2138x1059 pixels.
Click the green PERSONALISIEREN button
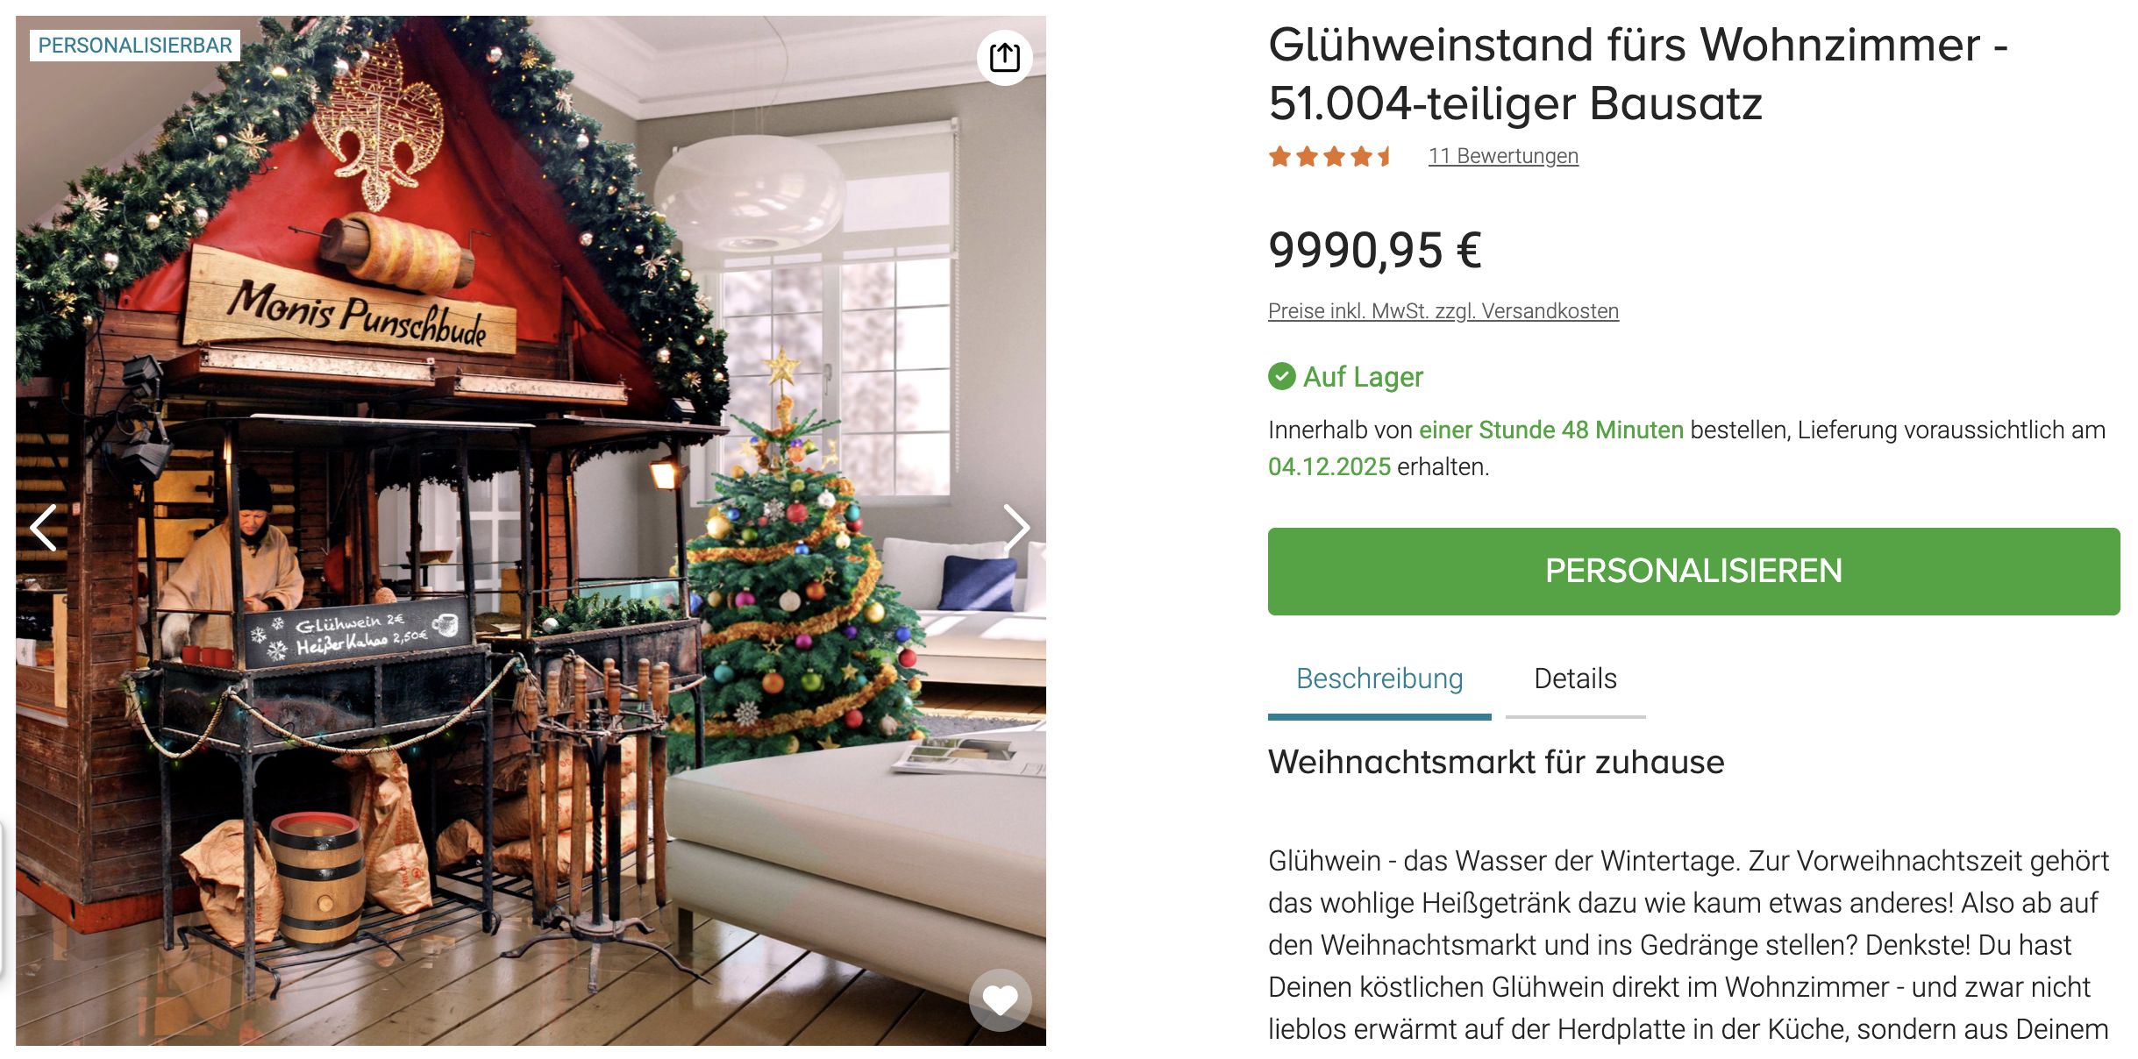(x=1693, y=571)
